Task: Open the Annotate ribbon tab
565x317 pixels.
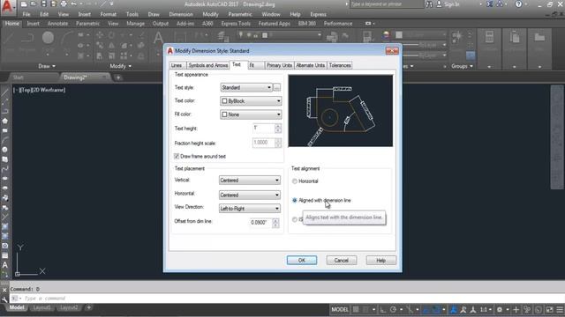Action: (57, 24)
